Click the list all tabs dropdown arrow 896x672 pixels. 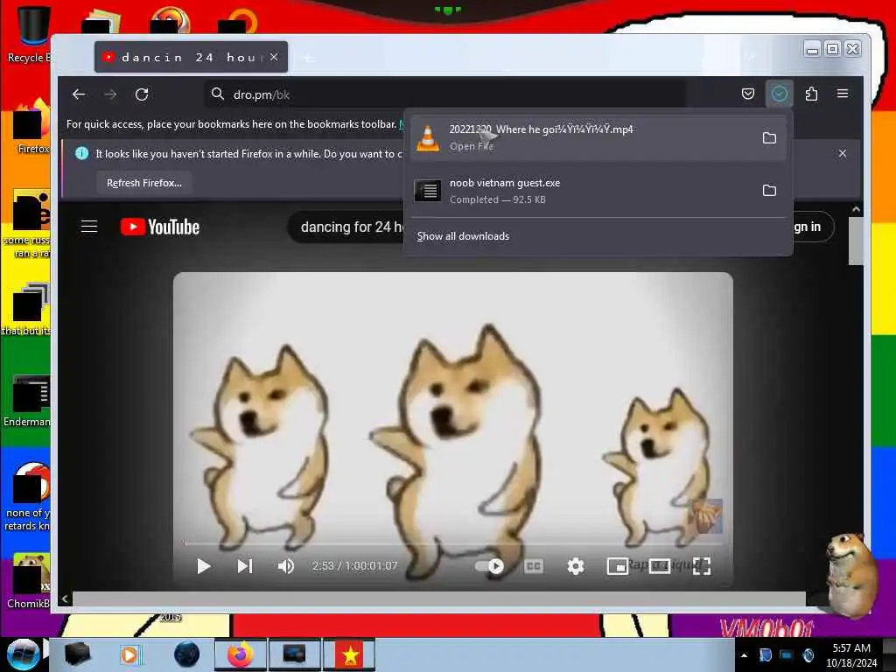(x=750, y=57)
